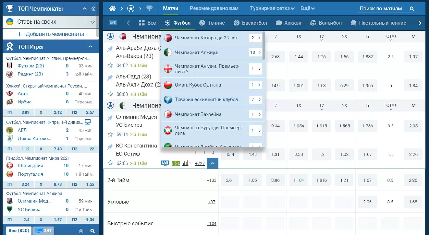Screen dimensions: 429x235
Task: Collapse all with double up arrow in sidebar
Action: 81,231
